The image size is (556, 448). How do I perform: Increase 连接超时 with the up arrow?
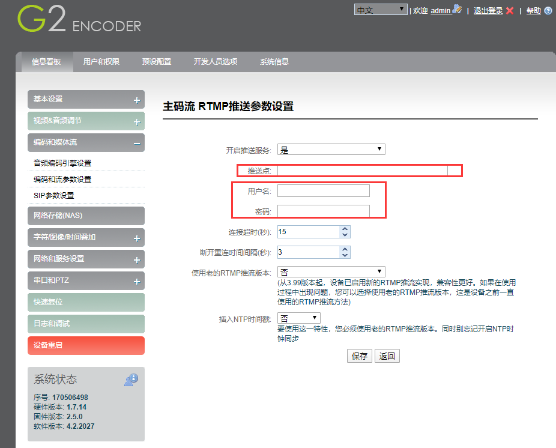coord(345,229)
